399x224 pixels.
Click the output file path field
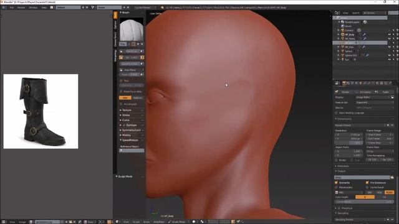click(362, 177)
